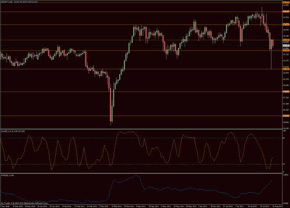Click the '29 Dec 2010' date label
This screenshot has height=208, width=290.
pyautogui.click(x=30, y=206)
